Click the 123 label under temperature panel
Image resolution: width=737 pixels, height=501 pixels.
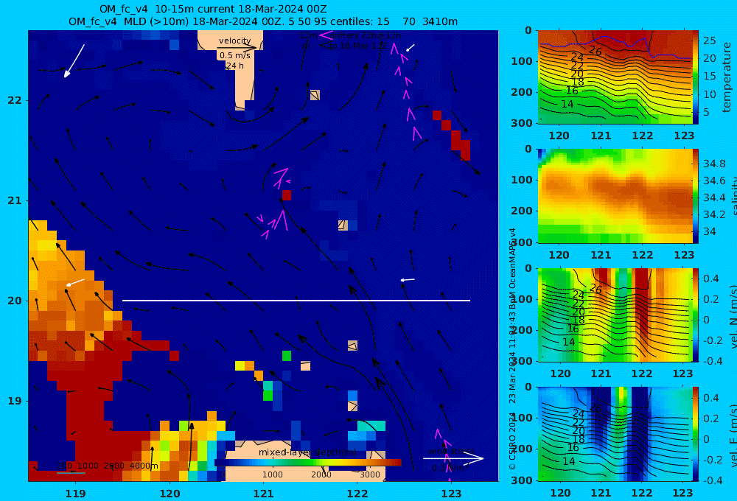click(x=685, y=136)
